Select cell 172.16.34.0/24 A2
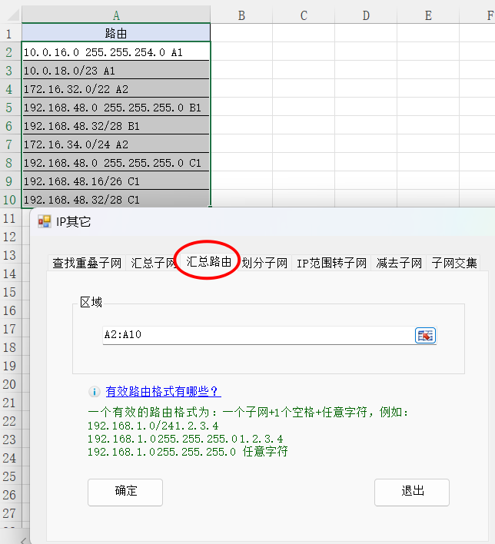The height and width of the screenshot is (544, 495). [116, 144]
